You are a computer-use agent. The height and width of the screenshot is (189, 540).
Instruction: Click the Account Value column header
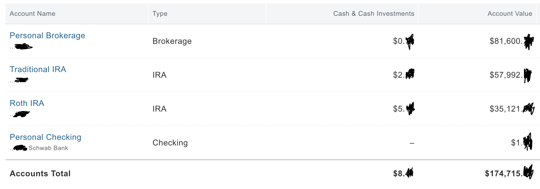tap(510, 14)
